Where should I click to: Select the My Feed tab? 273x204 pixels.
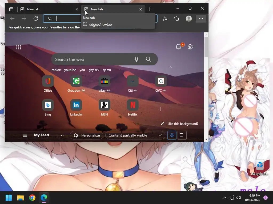[x=41, y=135]
